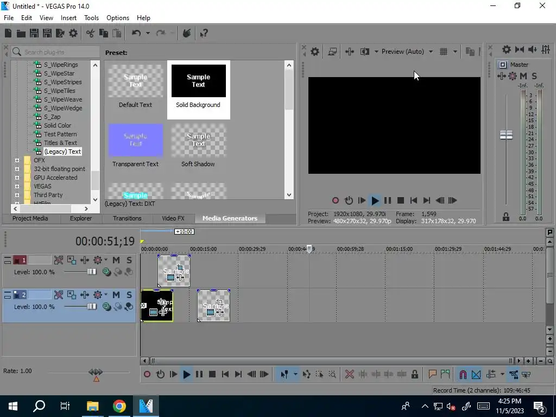Screen dimensions: 556x417
Task: Open project properties gear in main toolbar
Action: pyautogui.click(x=73, y=33)
